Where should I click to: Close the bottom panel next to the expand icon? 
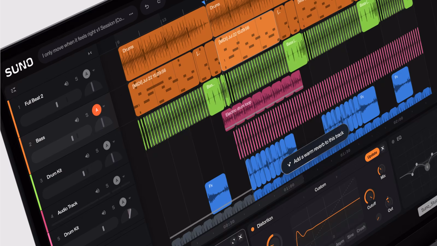click(240, 237)
